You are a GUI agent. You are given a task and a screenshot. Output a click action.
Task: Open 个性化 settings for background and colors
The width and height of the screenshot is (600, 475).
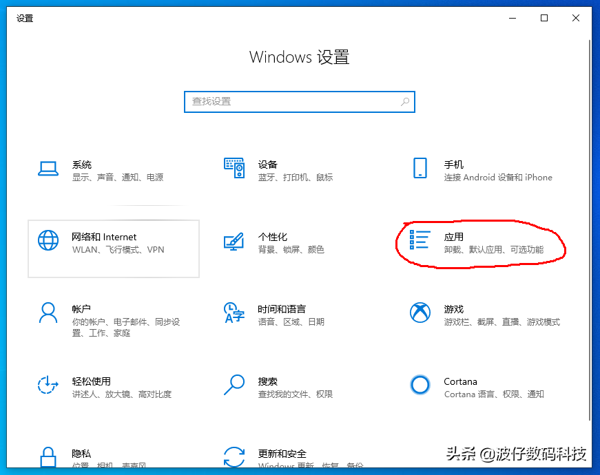pyautogui.click(x=234, y=240)
